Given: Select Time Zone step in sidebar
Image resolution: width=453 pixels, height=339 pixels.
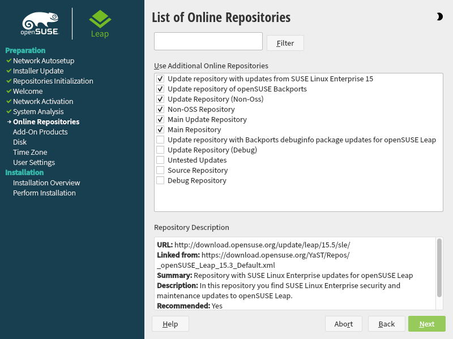Looking at the screenshot, I should pos(30,153).
